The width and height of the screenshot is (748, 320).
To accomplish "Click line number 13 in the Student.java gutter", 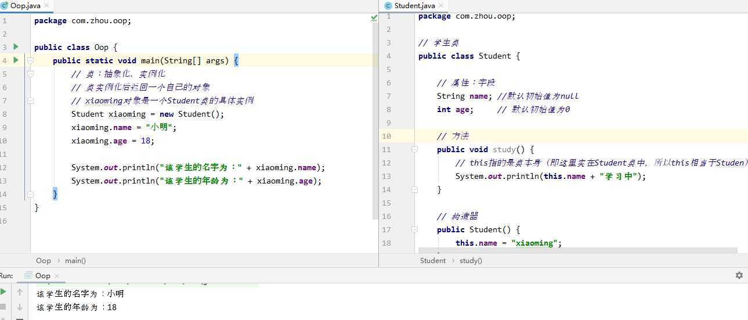I will (x=386, y=176).
